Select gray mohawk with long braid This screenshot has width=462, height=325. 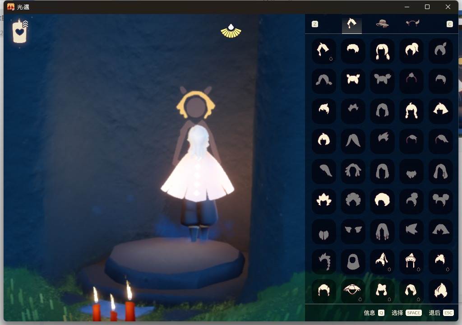click(x=324, y=261)
